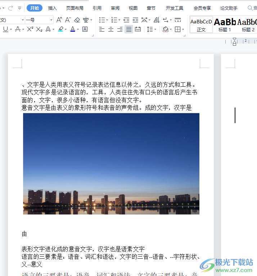
Task: Click the text line starting with 现代文字多是
Action: (109, 92)
